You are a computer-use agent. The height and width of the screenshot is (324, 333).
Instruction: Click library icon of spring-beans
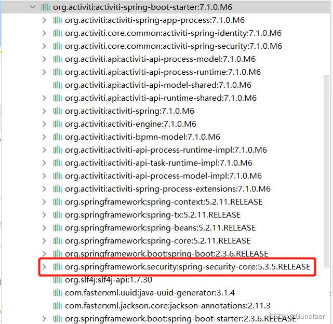tap(57, 228)
